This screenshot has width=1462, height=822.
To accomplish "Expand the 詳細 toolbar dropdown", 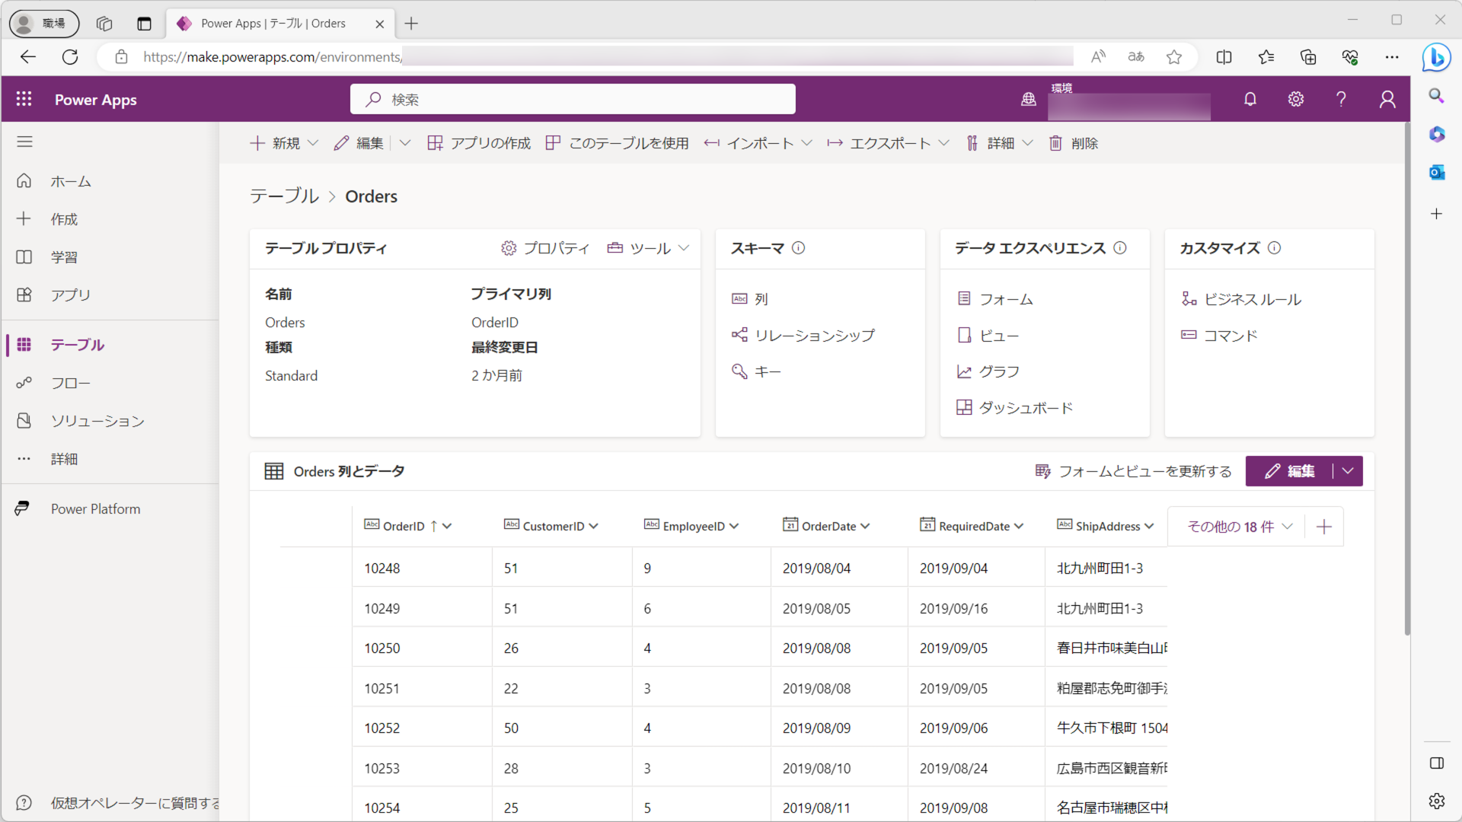I will (1027, 143).
